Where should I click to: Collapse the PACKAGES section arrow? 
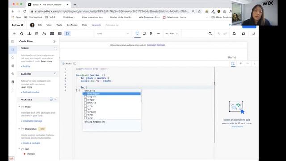click(55, 99)
